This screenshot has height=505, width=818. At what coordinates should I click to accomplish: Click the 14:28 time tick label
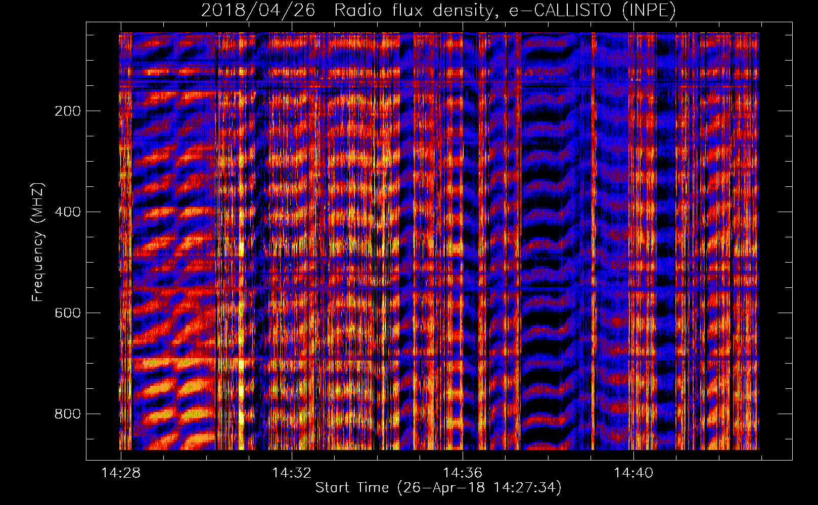click(x=121, y=473)
